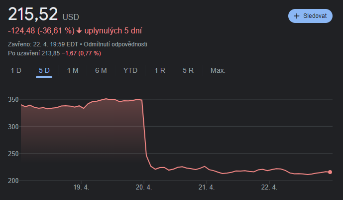Open the 6 M chart range
Viewport: 343px width, 200px height.
(x=101, y=70)
